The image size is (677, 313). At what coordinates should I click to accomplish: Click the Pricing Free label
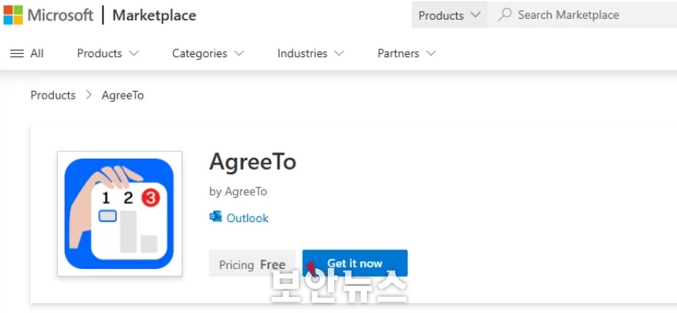pyautogui.click(x=252, y=264)
